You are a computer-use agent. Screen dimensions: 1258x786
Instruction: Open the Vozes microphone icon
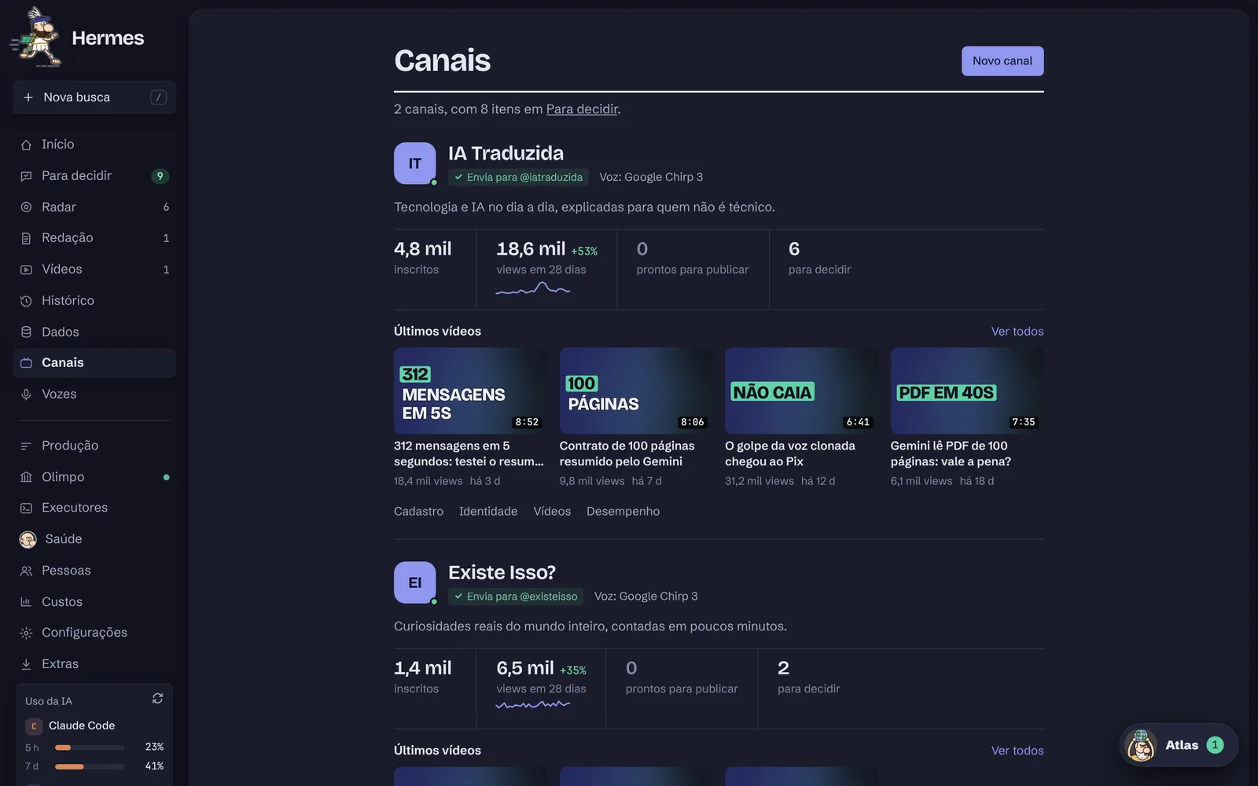(x=26, y=395)
